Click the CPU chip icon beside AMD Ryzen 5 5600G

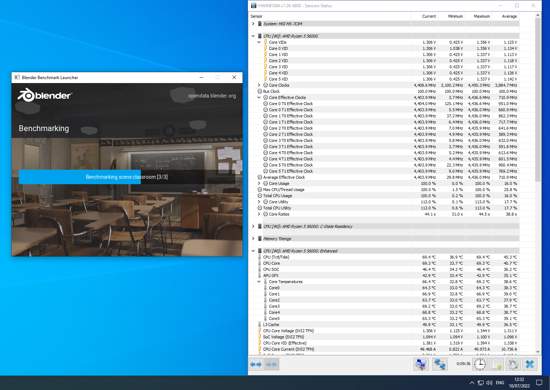pyautogui.click(x=260, y=36)
